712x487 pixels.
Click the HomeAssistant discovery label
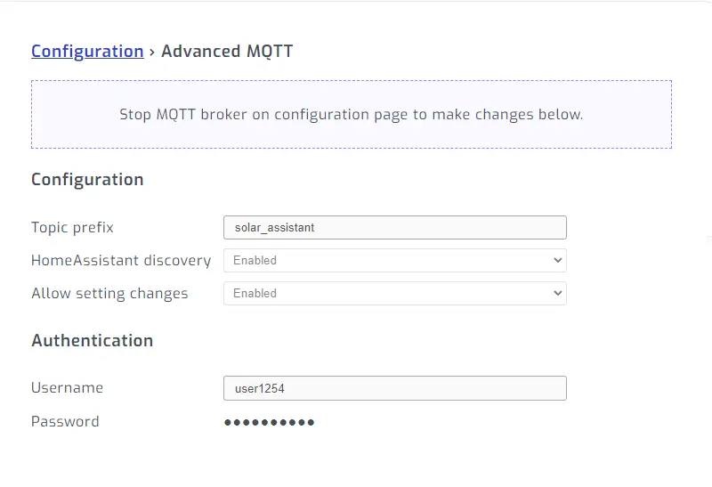tap(121, 260)
